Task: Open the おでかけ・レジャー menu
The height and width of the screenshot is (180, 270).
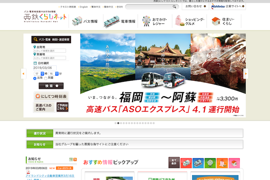Action: point(155,21)
